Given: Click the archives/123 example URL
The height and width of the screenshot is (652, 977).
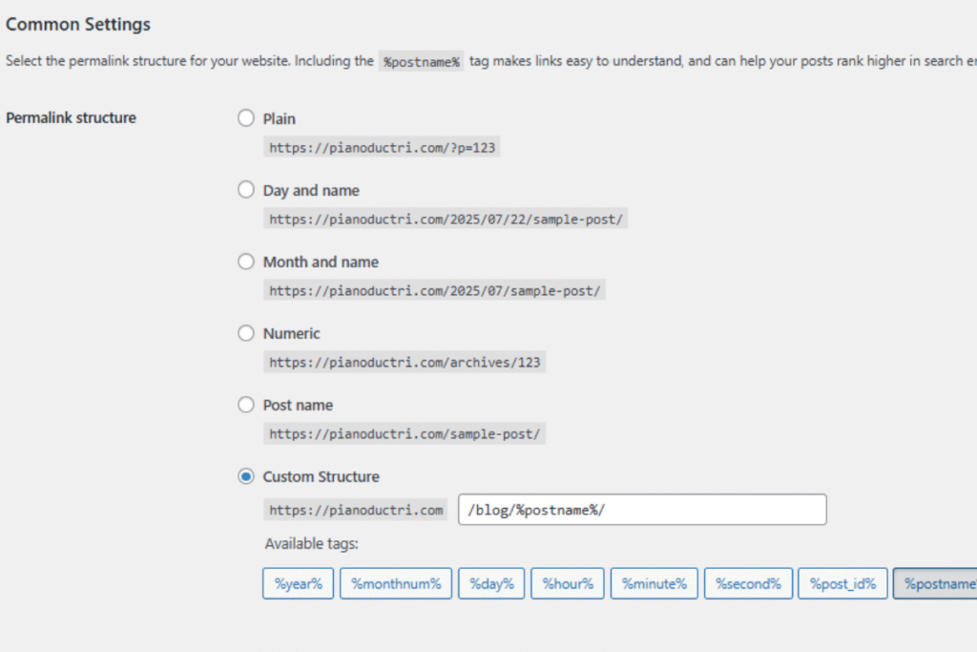Looking at the screenshot, I should (x=405, y=363).
